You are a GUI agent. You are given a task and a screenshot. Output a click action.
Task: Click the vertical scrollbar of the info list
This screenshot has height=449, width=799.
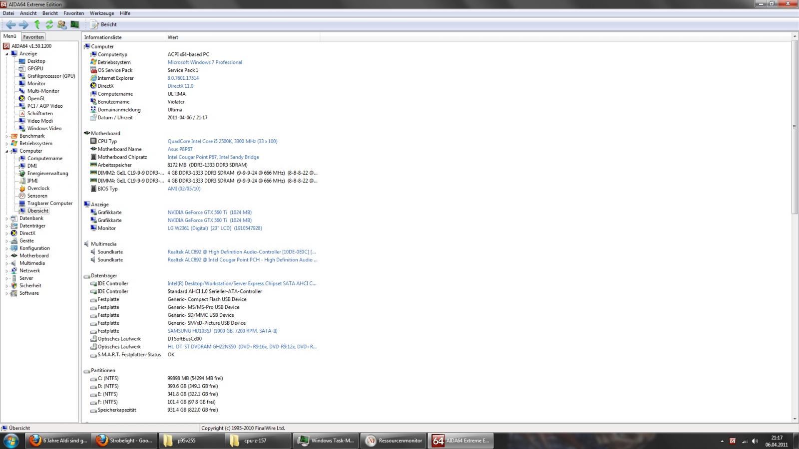coord(794,127)
